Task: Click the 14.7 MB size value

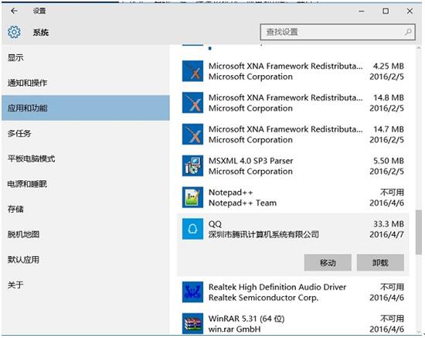Action: pyautogui.click(x=389, y=129)
